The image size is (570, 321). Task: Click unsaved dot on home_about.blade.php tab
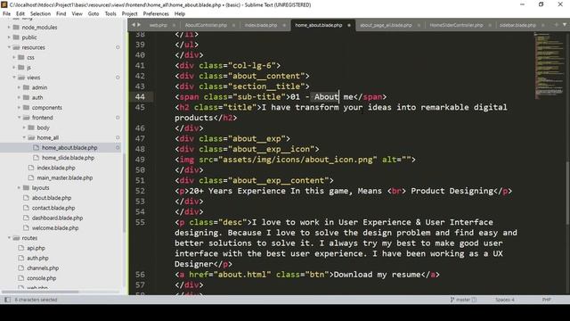(349, 25)
